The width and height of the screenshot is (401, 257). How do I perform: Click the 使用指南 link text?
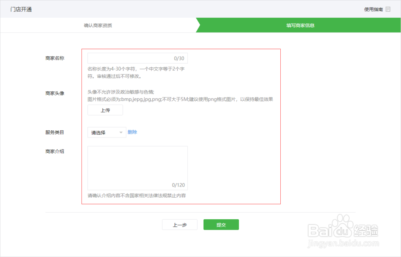[x=373, y=10]
